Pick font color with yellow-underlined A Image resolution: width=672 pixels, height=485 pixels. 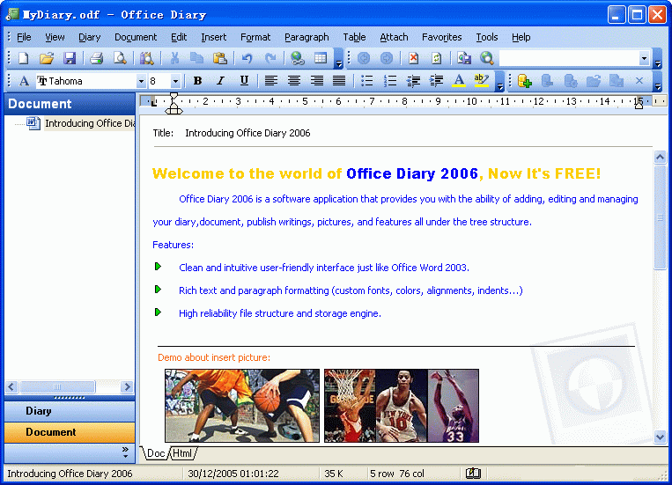[459, 81]
